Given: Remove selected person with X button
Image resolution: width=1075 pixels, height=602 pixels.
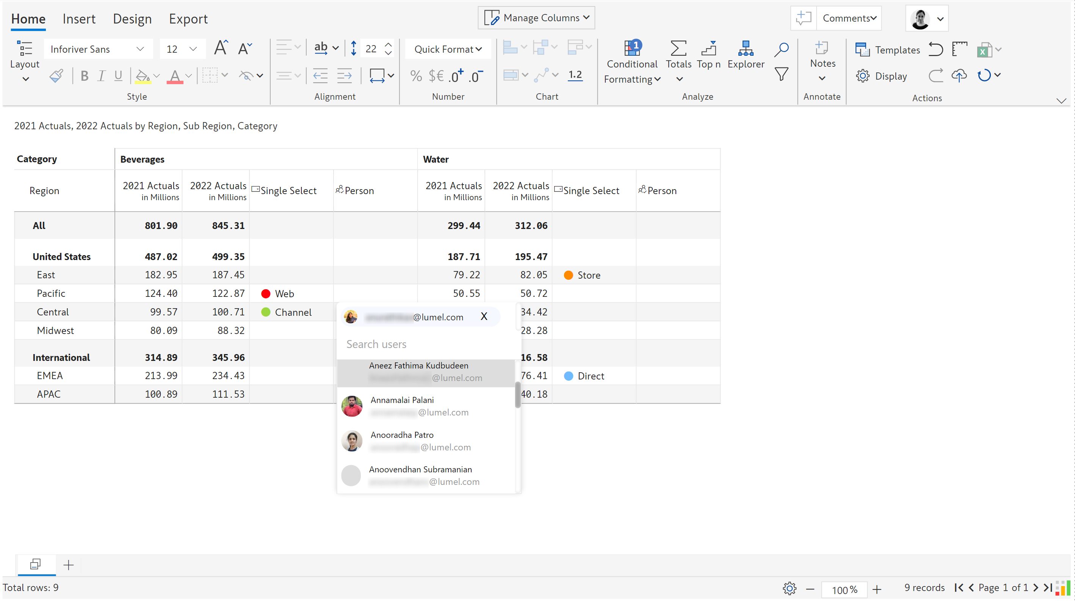Looking at the screenshot, I should (484, 317).
